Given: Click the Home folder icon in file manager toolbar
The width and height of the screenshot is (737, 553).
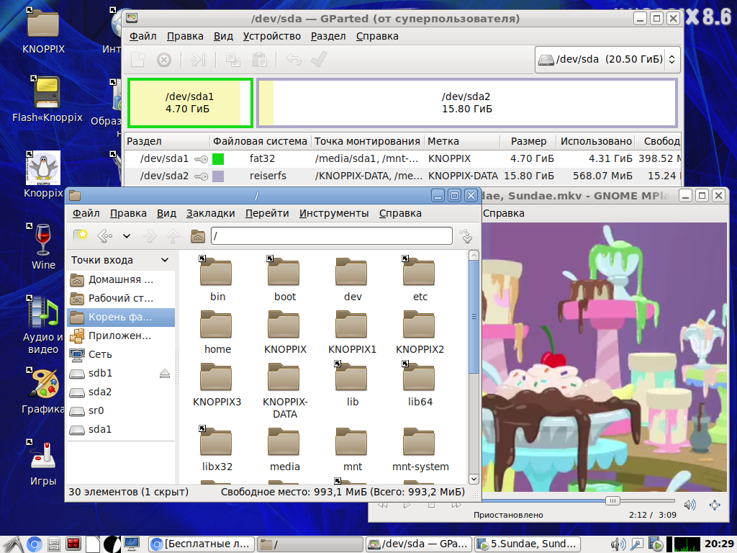Looking at the screenshot, I should click(x=198, y=235).
